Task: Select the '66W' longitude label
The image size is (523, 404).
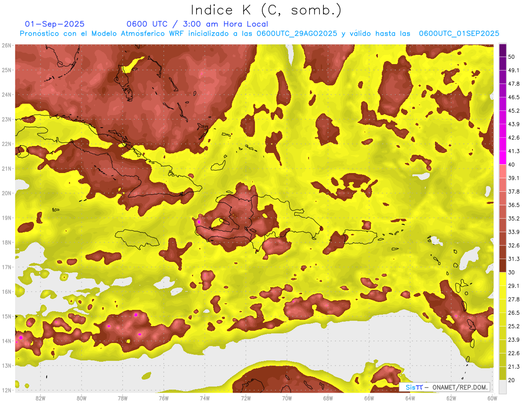Action: tap(369, 398)
